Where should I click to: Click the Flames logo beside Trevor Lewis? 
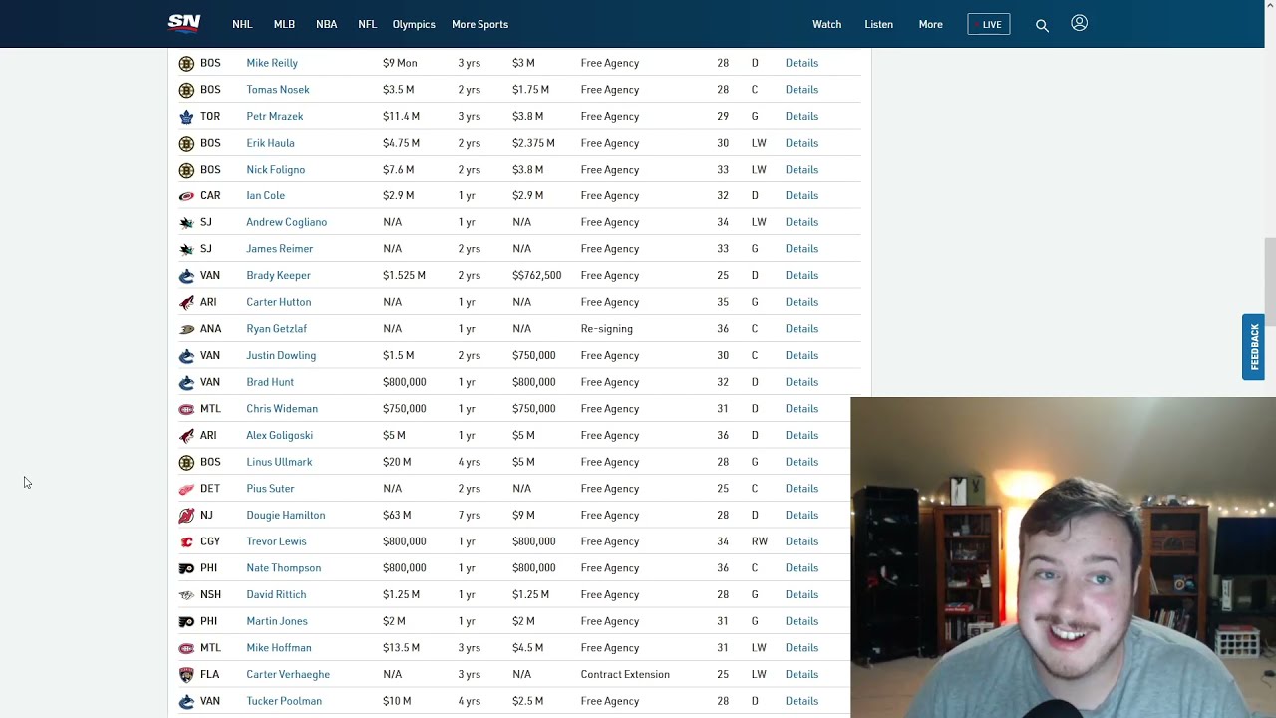186,541
